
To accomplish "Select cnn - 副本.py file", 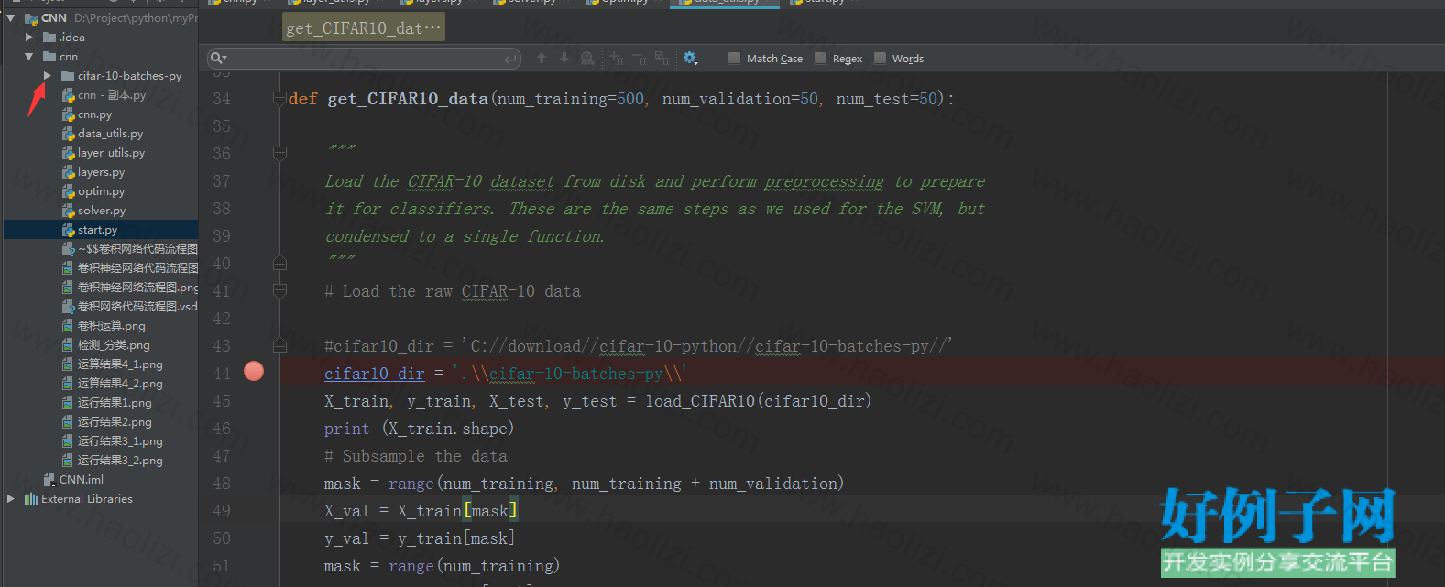I will click(x=111, y=95).
